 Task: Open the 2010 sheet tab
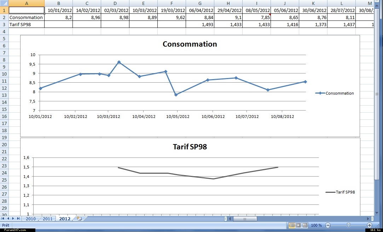[x=31, y=219]
